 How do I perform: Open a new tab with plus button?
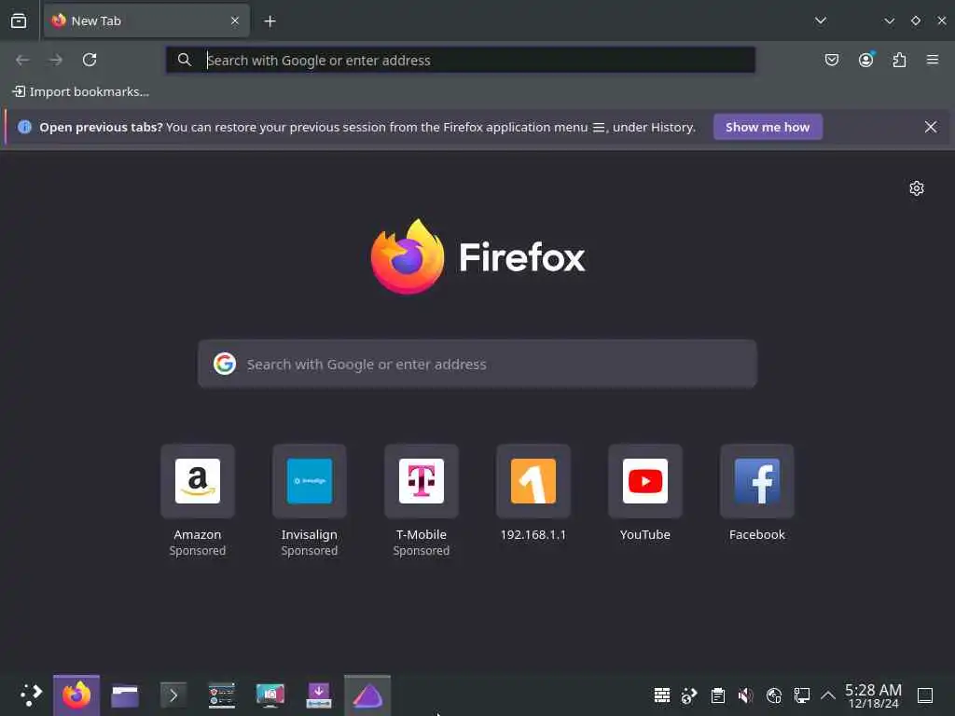[270, 21]
